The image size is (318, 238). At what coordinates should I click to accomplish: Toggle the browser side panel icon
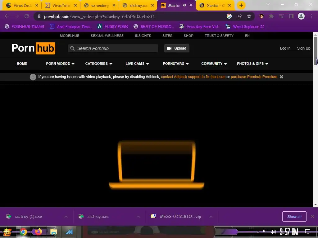point(291,16)
